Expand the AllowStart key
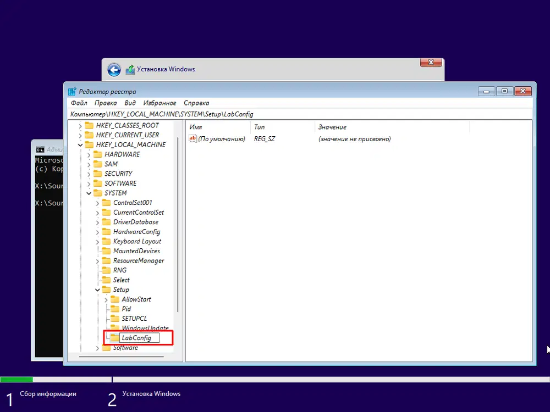 click(106, 299)
